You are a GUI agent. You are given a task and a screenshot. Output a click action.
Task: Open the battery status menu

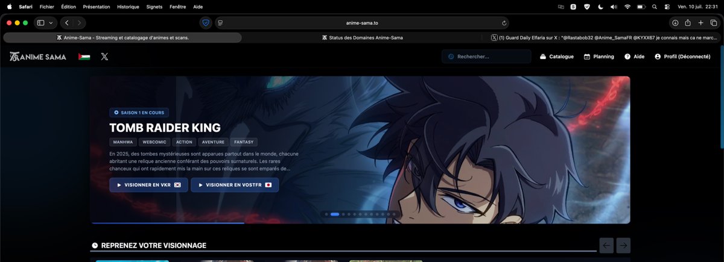point(641,7)
